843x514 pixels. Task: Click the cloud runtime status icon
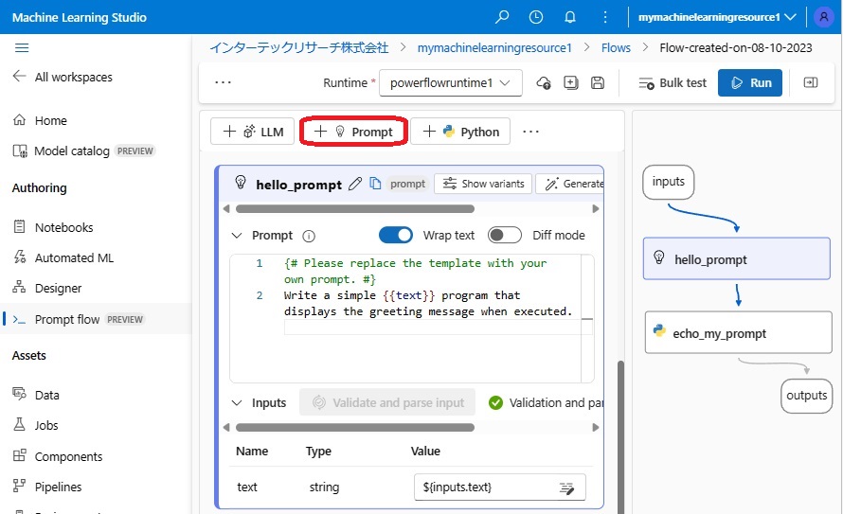[x=544, y=82]
